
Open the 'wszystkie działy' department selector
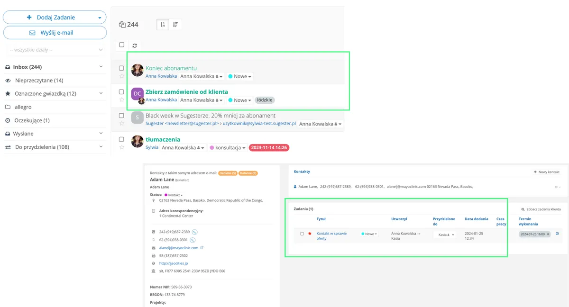[x=55, y=50]
